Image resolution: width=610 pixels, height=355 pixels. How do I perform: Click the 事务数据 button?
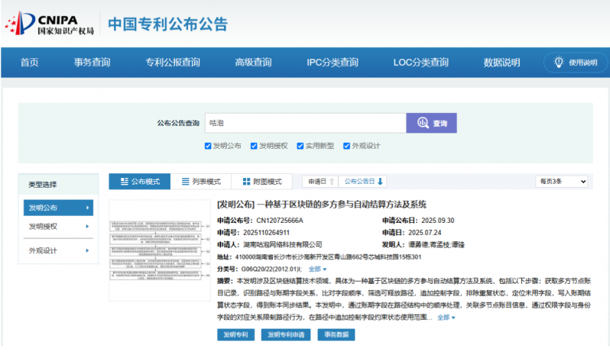pyautogui.click(x=336, y=334)
